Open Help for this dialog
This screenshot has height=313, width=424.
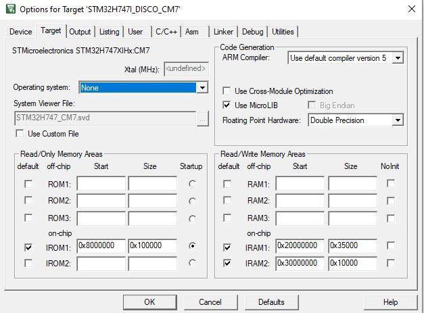click(390, 302)
